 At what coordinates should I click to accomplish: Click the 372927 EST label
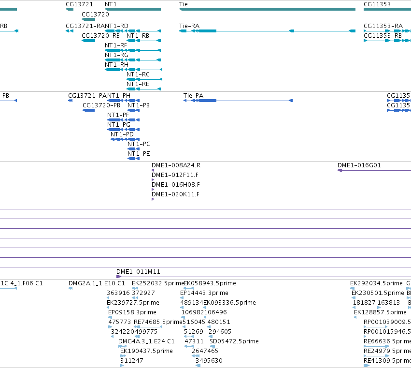tap(143, 293)
